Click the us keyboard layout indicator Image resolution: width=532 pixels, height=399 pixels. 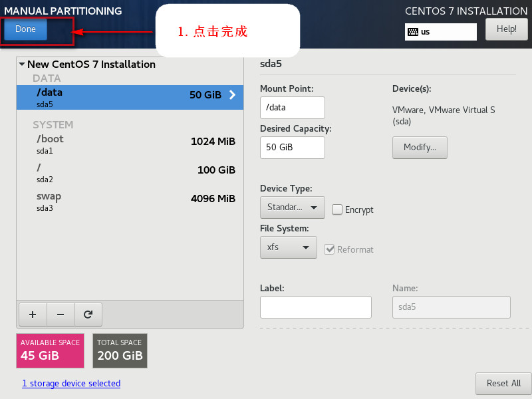pos(440,32)
